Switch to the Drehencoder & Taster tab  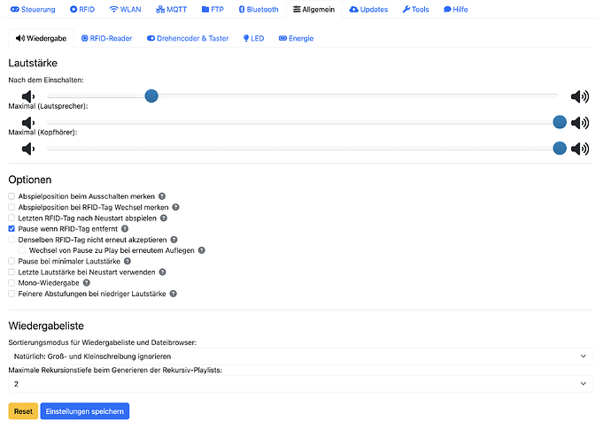[188, 39]
